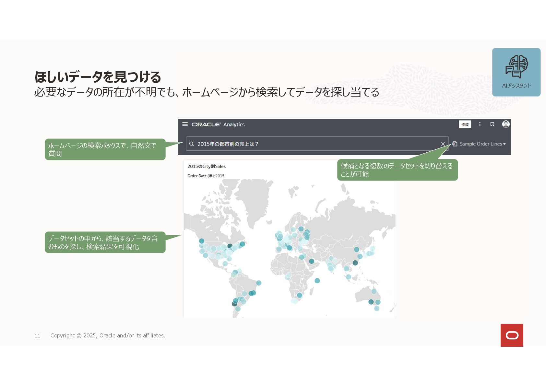Expand the Sample Order Lines dataset dropdown
Image resolution: width=546 pixels, height=386 pixels.
(x=482, y=144)
